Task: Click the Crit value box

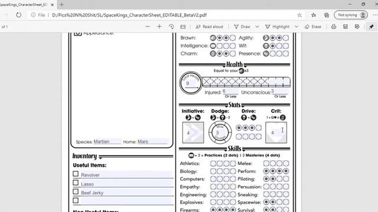Action: click(x=276, y=132)
